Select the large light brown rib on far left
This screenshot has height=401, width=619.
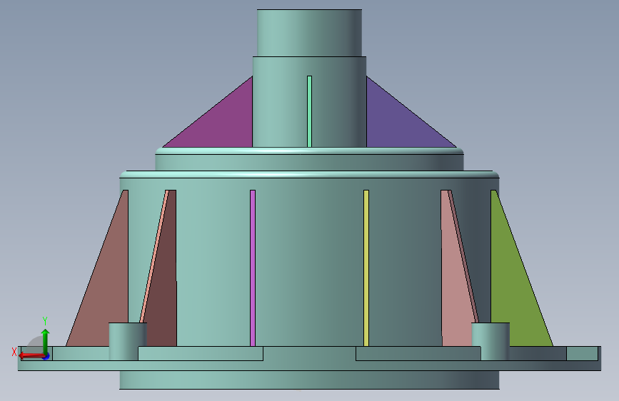105,284
